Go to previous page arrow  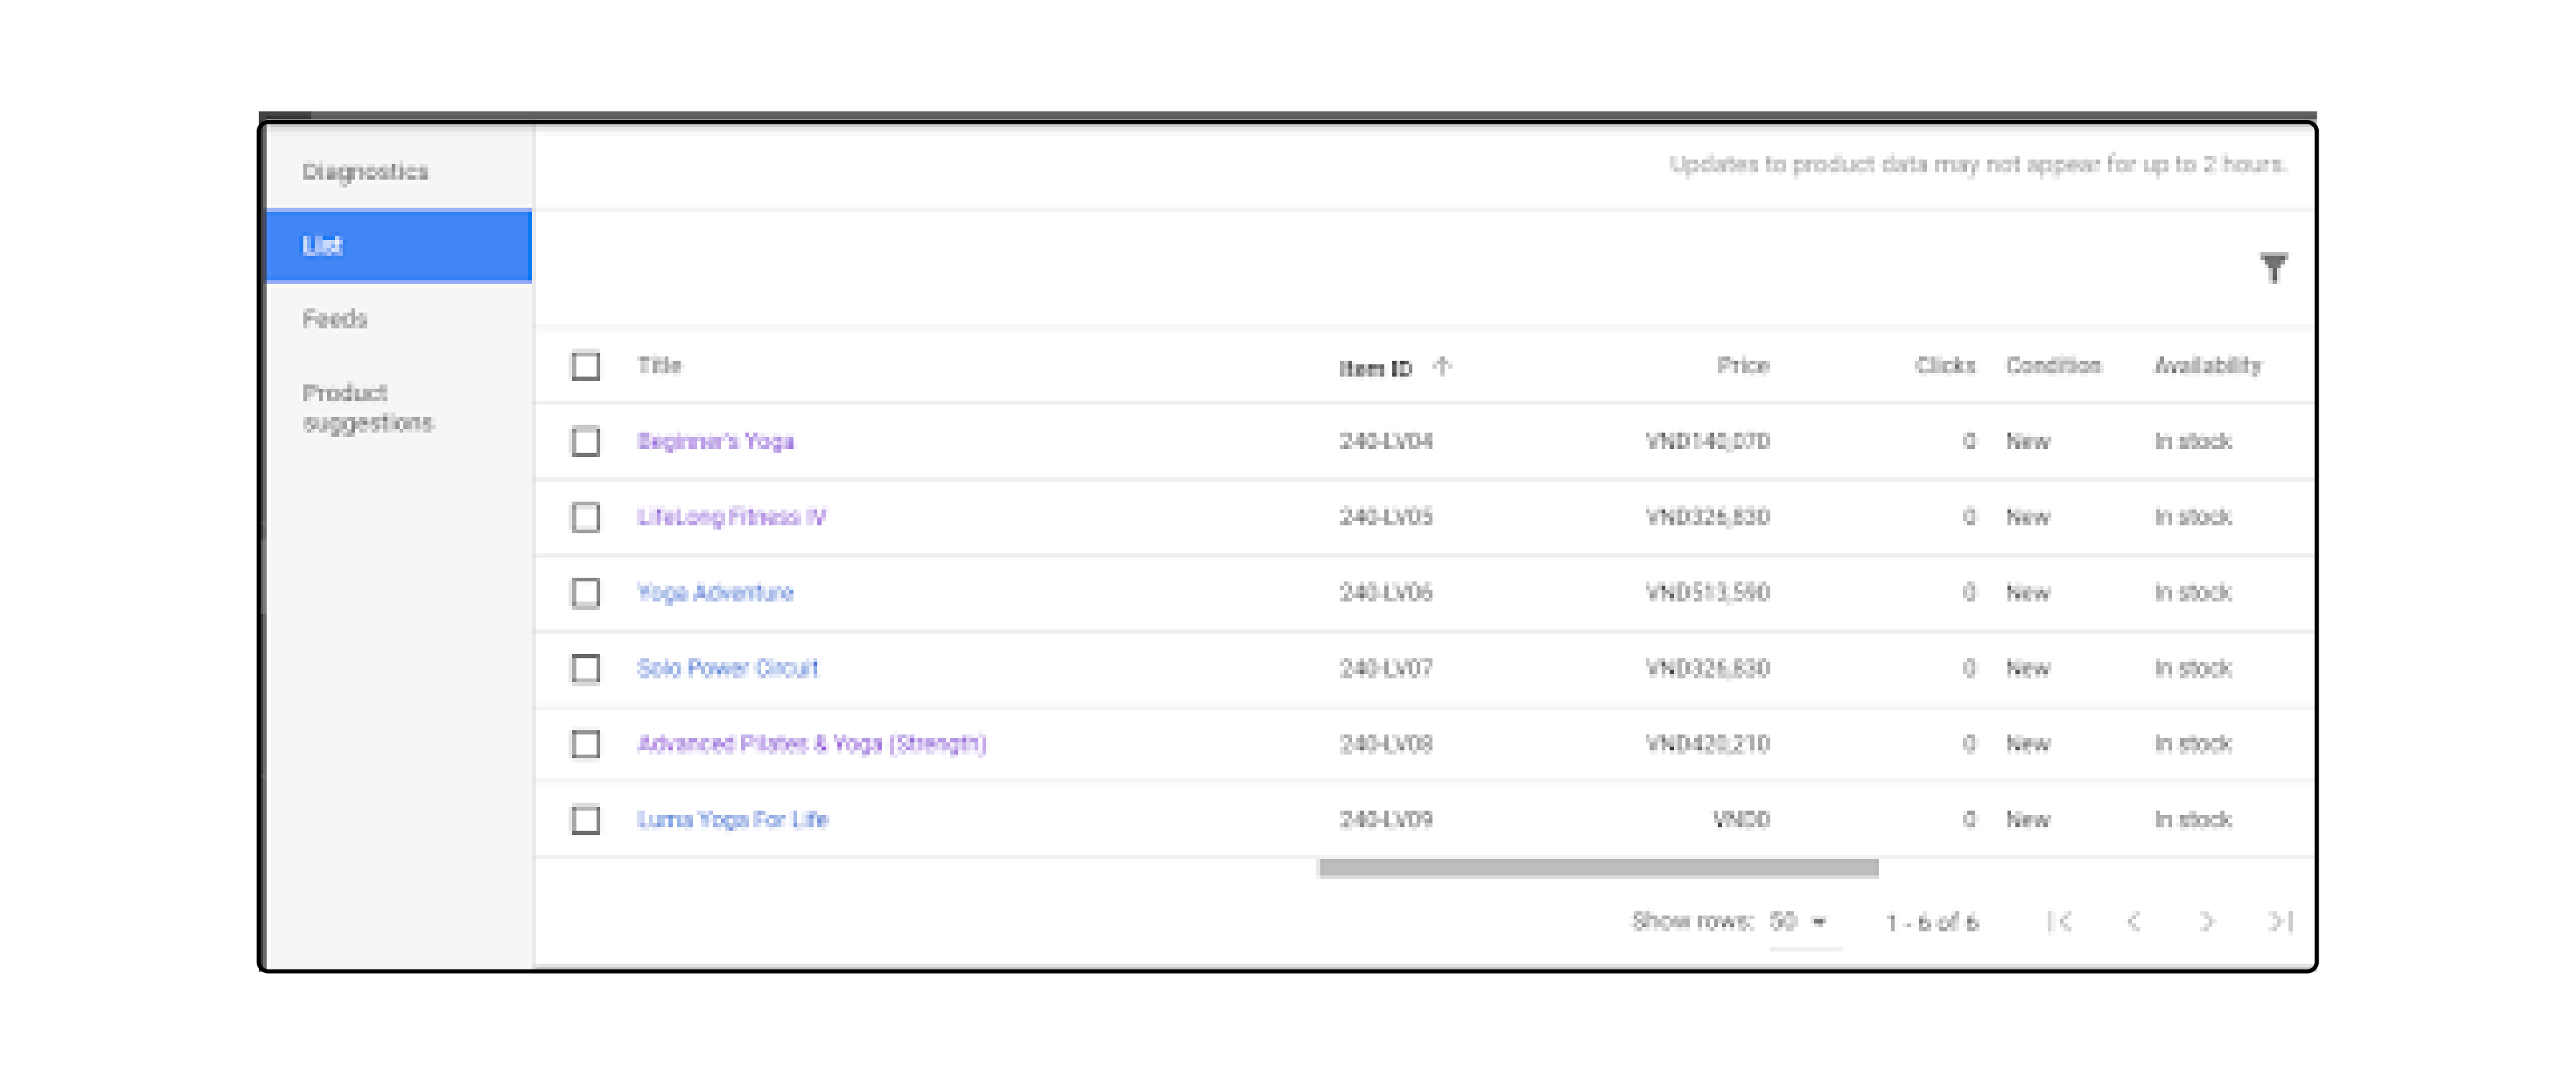coord(2133,921)
